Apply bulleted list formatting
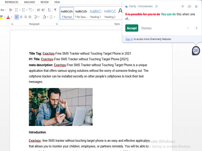This screenshot has height=151, width=202. (17, 10)
